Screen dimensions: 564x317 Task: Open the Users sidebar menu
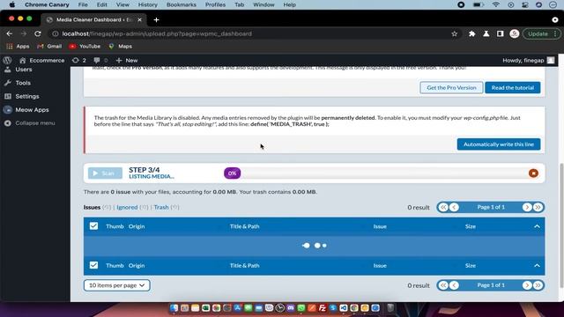pos(24,70)
